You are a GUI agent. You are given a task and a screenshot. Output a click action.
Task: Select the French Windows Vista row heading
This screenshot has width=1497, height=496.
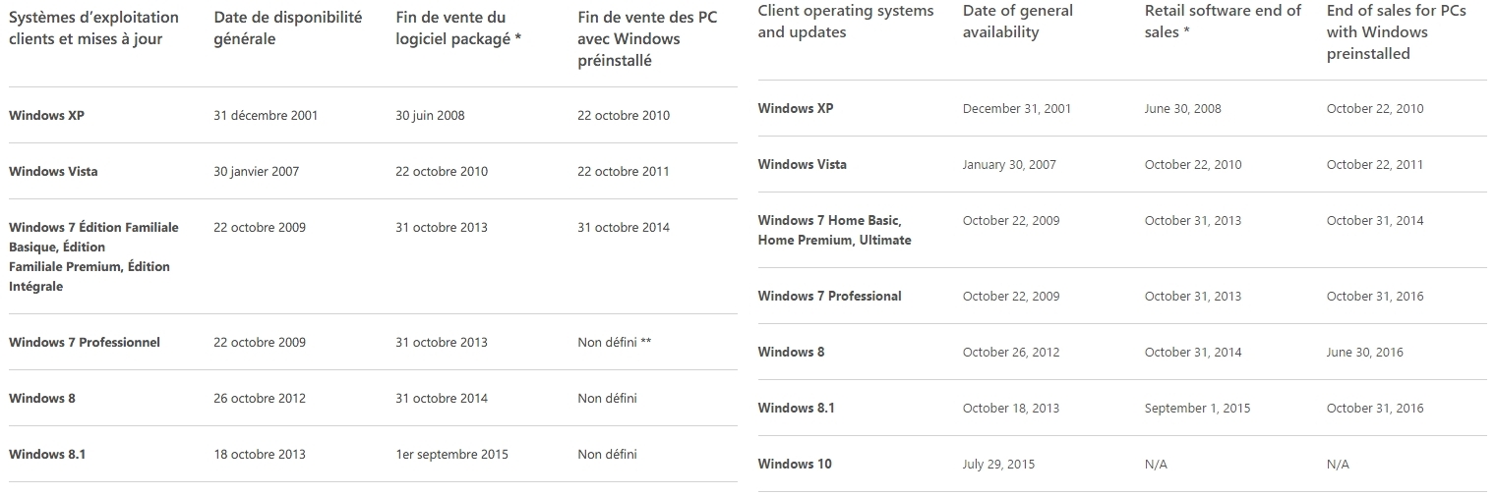[x=53, y=171]
